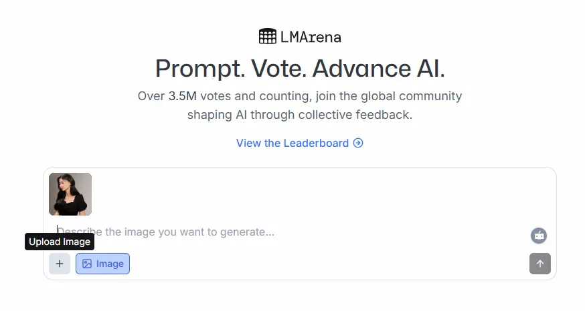Screen dimensions: 585x311
Task: Click Advance AI in the headline
Action: 378,69
